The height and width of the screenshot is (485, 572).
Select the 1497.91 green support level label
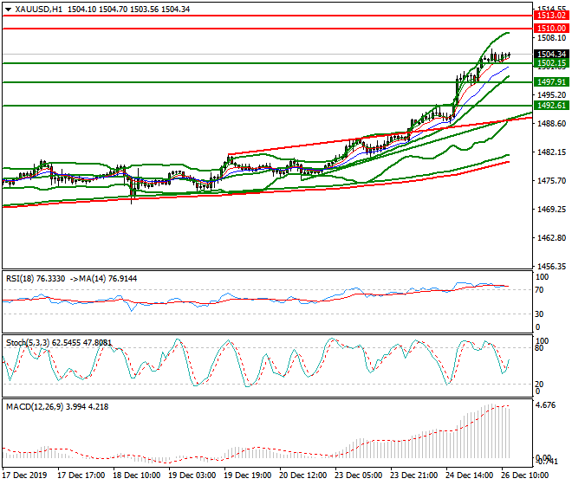pyautogui.click(x=551, y=82)
